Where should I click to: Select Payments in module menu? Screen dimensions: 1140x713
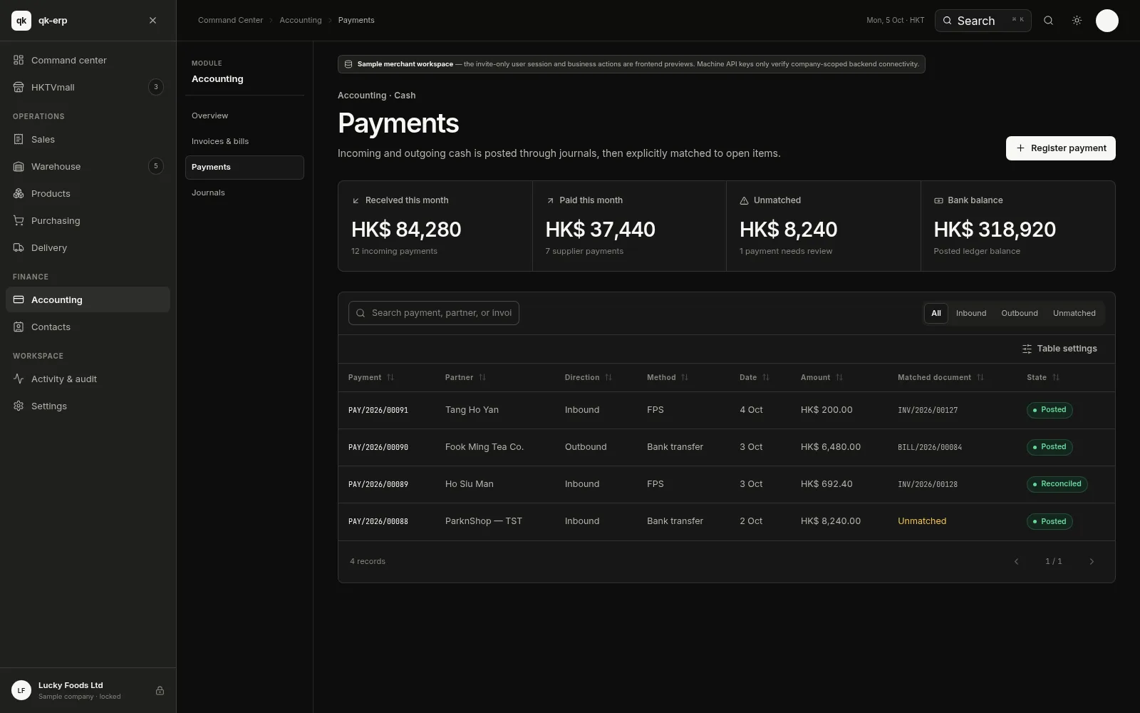(x=244, y=167)
